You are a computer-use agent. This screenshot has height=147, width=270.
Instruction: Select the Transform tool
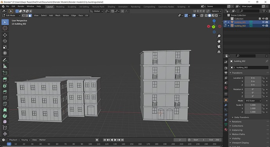point(5,53)
